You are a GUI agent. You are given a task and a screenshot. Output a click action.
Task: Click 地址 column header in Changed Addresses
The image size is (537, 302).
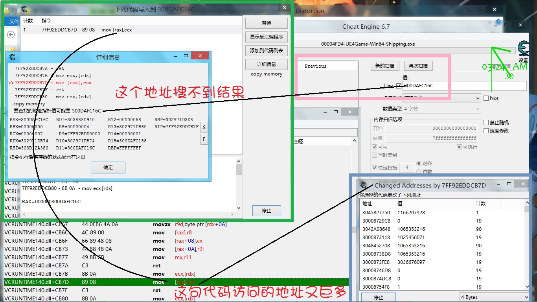377,204
